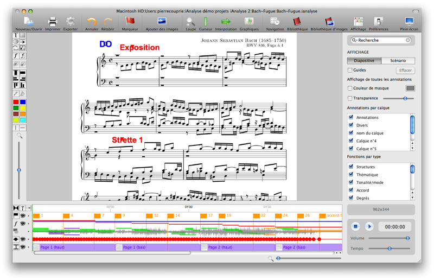Uncheck the Divers layer
Viewport: 434px width, 280px height.
point(351,125)
